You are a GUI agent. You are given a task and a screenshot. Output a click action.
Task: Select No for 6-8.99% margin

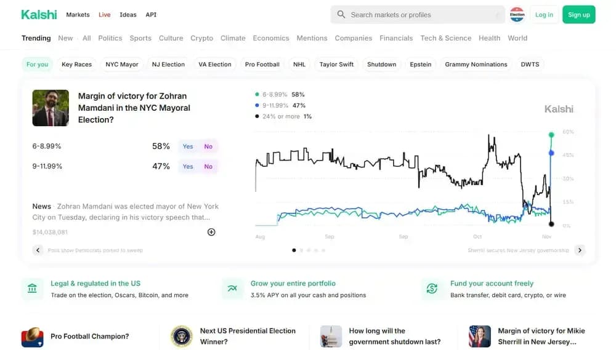coord(208,146)
